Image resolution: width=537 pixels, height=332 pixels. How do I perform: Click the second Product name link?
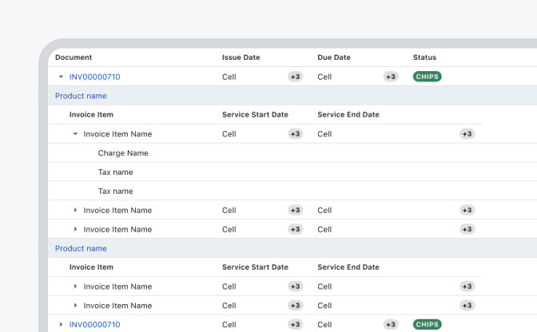(81, 248)
